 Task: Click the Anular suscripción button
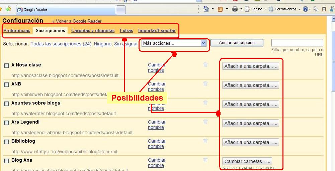coord(237,43)
